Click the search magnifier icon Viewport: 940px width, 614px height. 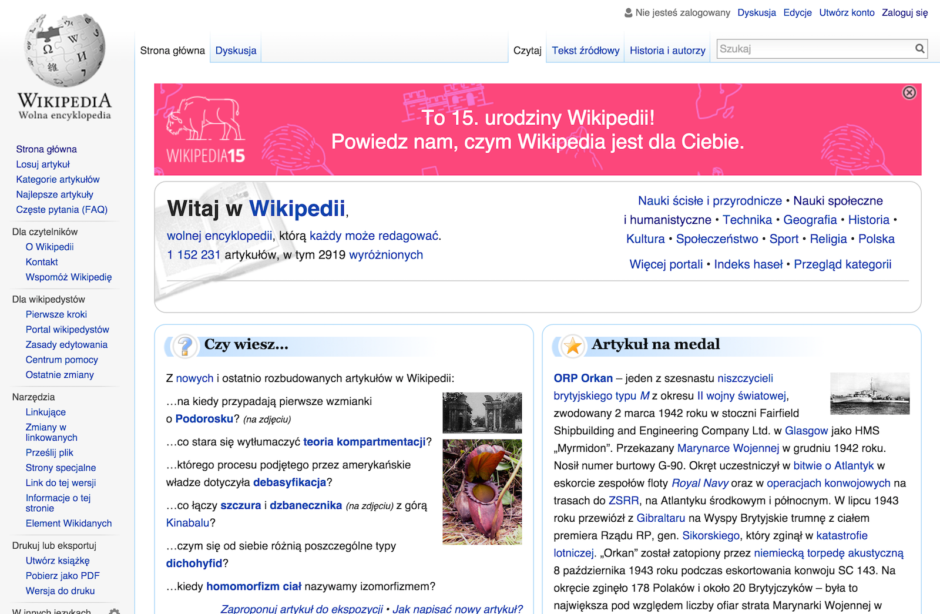(919, 49)
